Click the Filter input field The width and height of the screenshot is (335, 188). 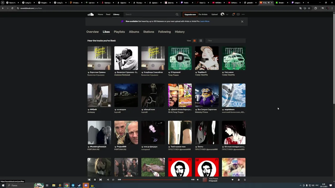(x=225, y=41)
